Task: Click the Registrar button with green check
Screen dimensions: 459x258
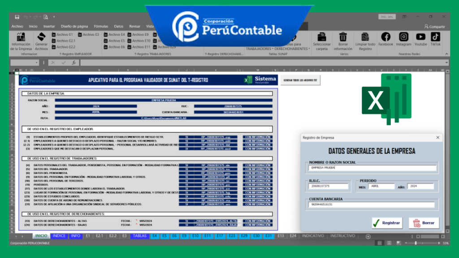Action: pos(387,223)
